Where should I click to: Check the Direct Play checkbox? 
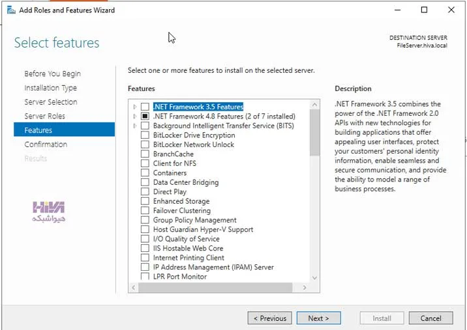(x=145, y=192)
